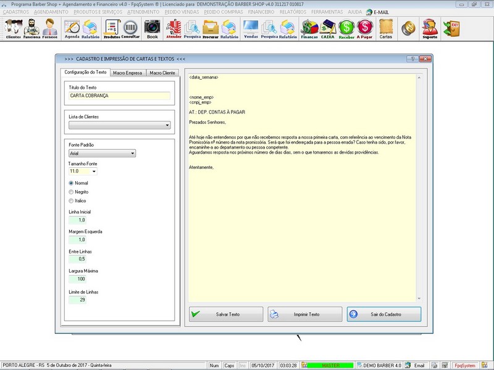Open the FERRAMENTAS menu
This screenshot has height=370, width=494.
(x=327, y=12)
